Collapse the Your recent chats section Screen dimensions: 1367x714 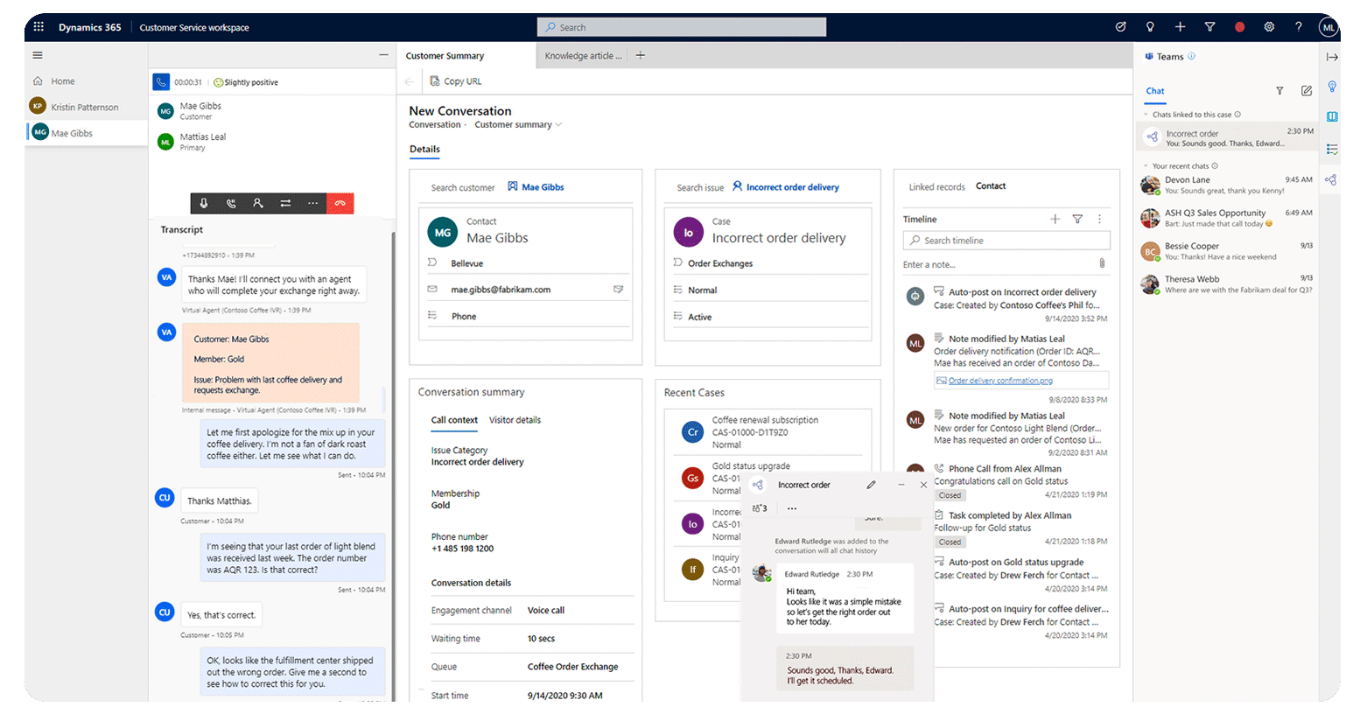point(1146,166)
